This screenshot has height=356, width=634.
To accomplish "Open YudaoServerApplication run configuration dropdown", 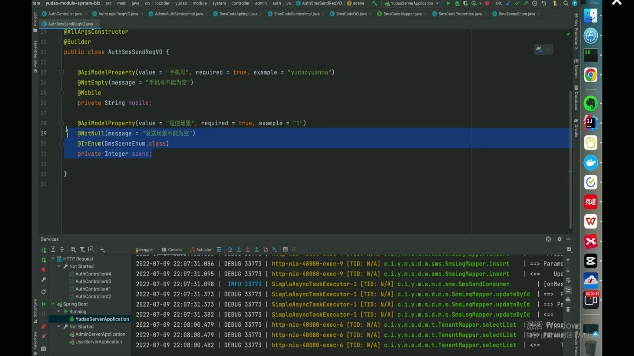I will [x=412, y=3].
